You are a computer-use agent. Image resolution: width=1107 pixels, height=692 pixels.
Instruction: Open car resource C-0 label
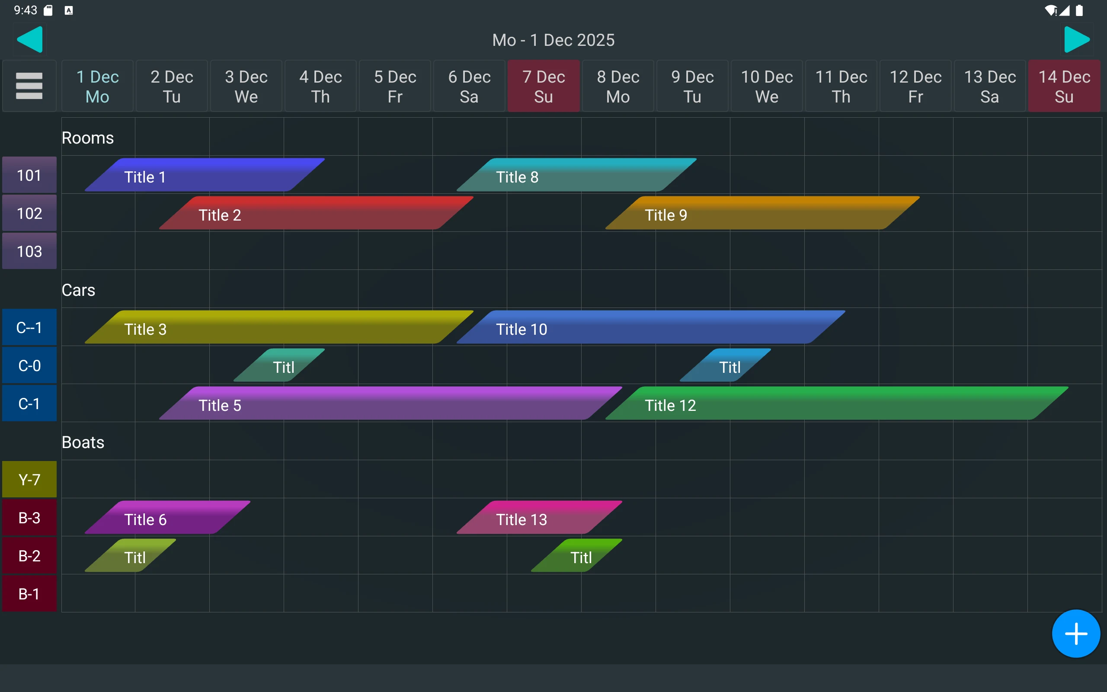(x=29, y=365)
